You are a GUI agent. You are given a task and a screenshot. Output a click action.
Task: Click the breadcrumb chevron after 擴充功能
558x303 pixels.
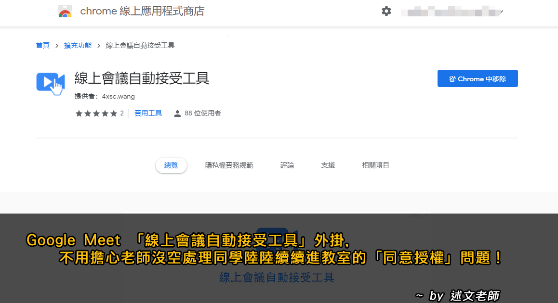coord(99,46)
